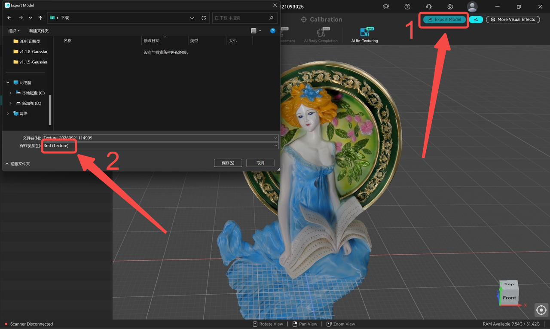Click the Front face of view cube

(510, 298)
